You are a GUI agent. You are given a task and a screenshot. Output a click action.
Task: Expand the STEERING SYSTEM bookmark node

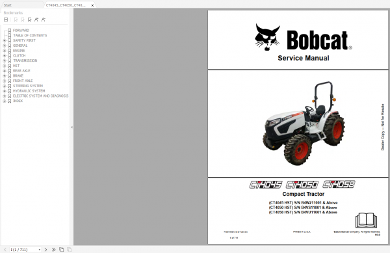5,86
